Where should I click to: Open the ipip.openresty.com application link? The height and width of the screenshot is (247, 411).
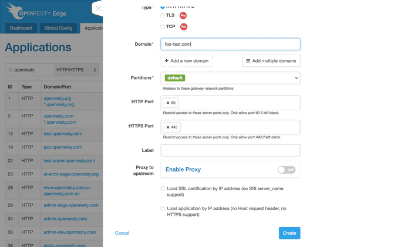63,147
